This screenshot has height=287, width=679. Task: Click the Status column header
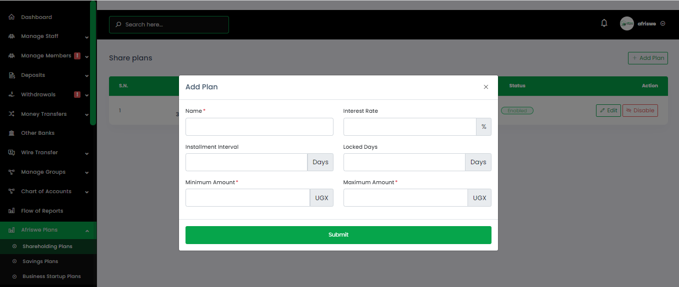(x=517, y=86)
